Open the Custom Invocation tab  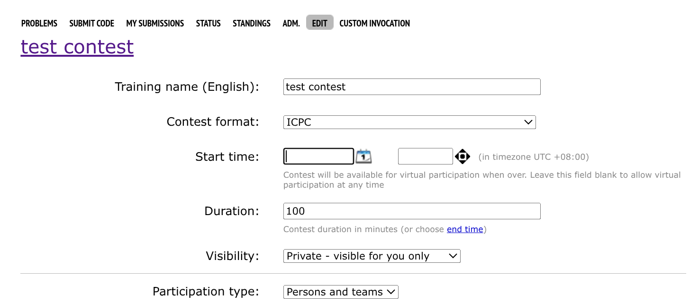pos(374,23)
